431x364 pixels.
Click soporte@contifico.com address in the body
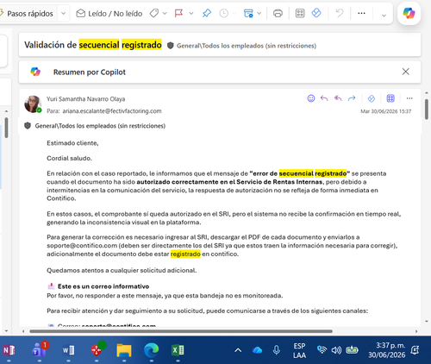tap(82, 246)
